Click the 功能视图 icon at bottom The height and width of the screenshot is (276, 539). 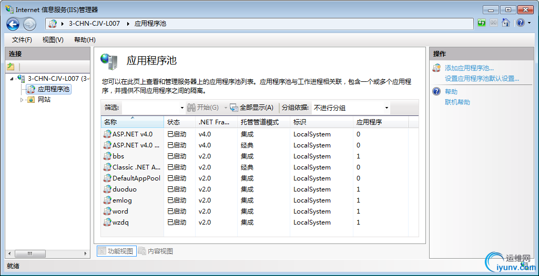click(x=101, y=251)
